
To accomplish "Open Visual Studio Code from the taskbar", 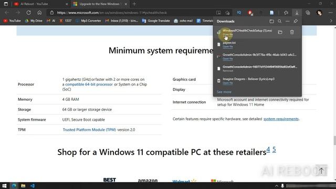I will click(33, 186).
